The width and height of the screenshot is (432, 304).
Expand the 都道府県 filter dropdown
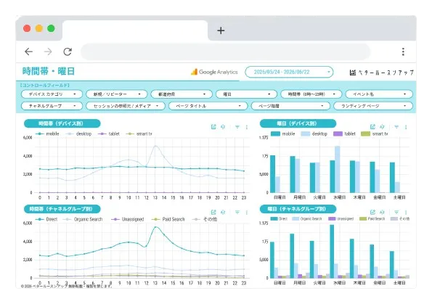click(182, 94)
